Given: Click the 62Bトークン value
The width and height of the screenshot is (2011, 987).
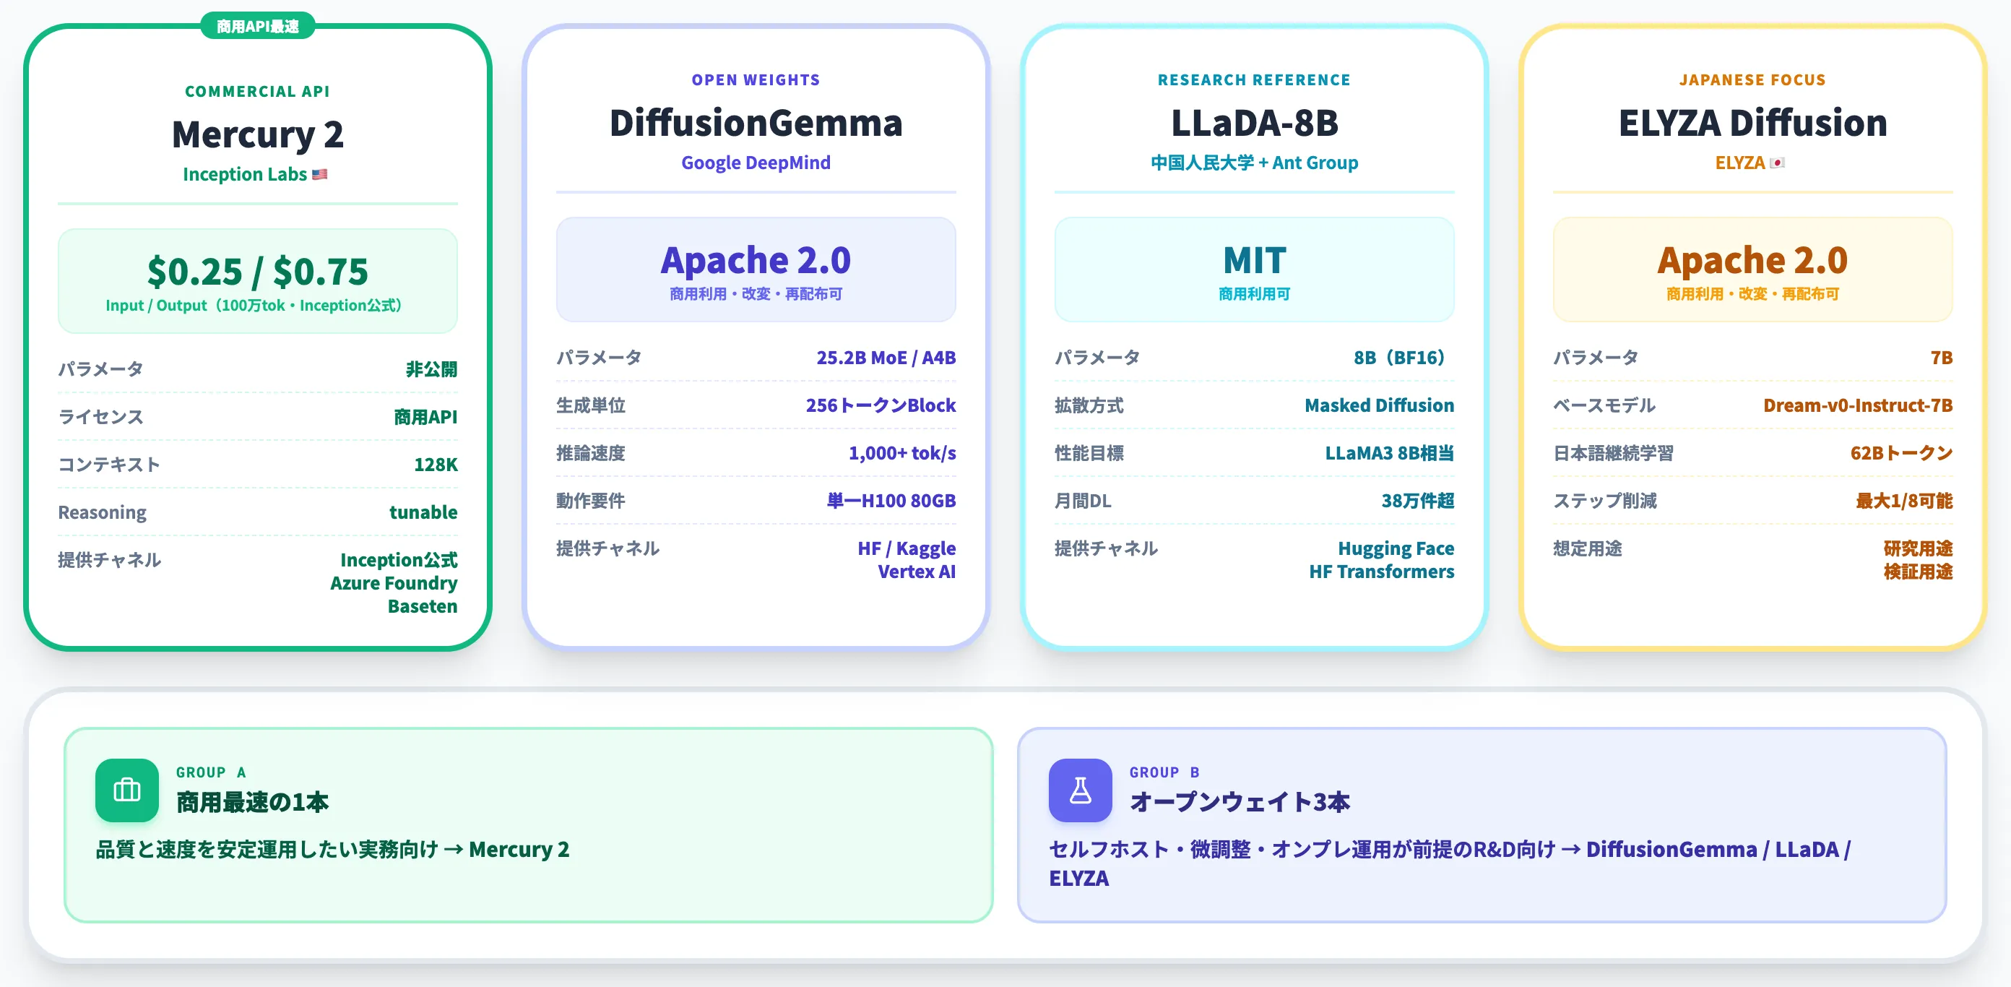Looking at the screenshot, I should [x=1902, y=453].
